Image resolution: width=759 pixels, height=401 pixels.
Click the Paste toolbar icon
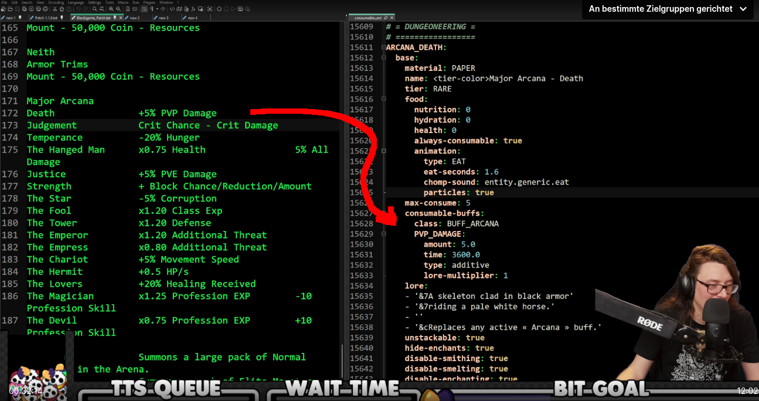69,9
